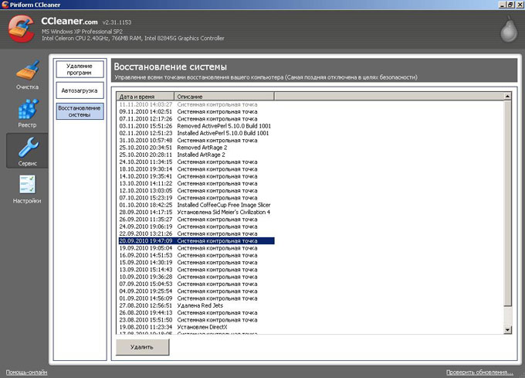Open the Удаление программ tab
The height and width of the screenshot is (378, 525).
coord(80,70)
